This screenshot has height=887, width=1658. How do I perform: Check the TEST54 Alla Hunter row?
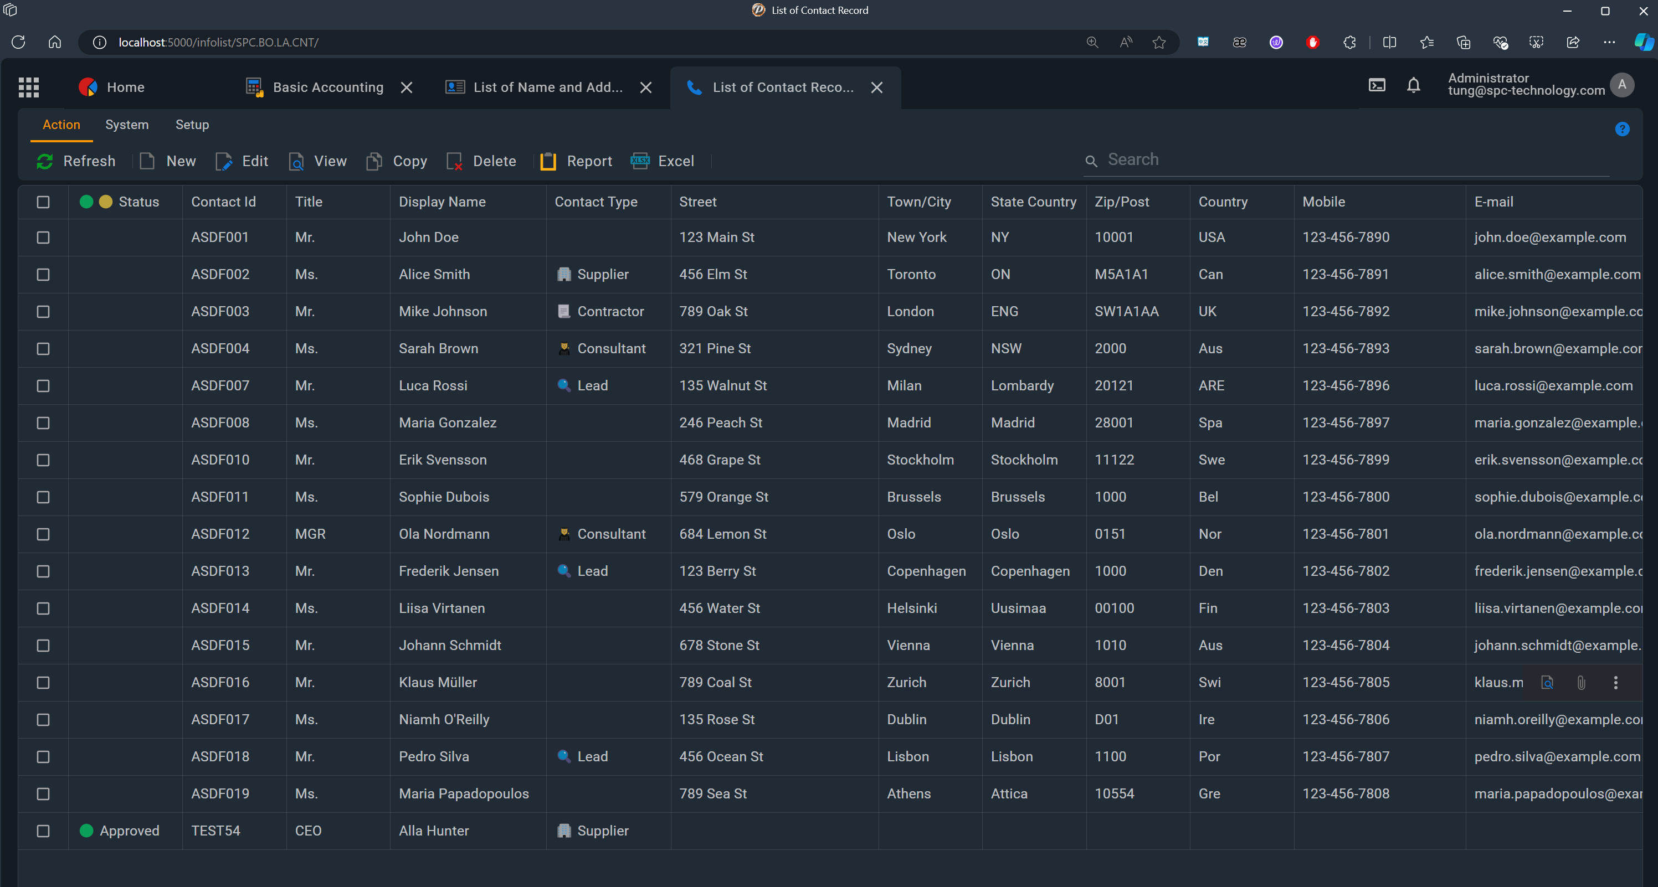[x=43, y=831]
